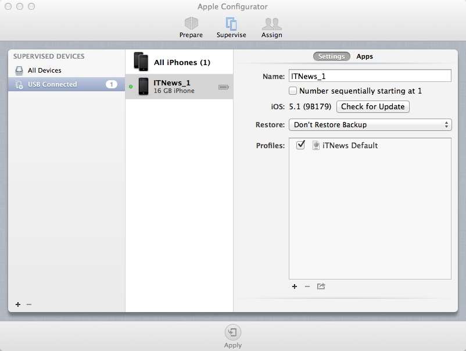Select the iTNews Default profile name
The height and width of the screenshot is (351, 466).
(x=350, y=145)
